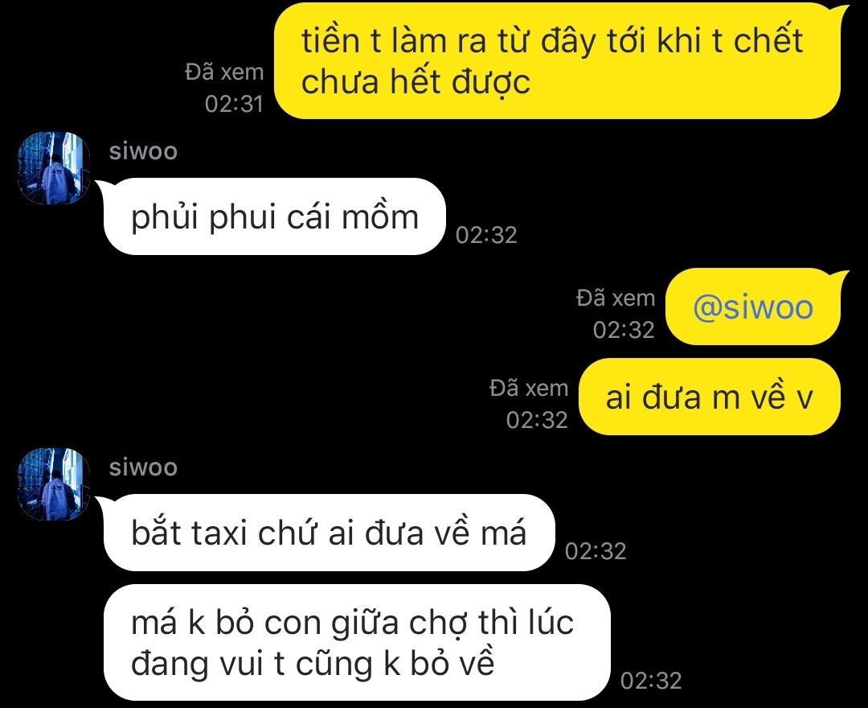Click 02:32 time left of 'ai đưa m về v'
This screenshot has width=868, height=708.
[537, 420]
